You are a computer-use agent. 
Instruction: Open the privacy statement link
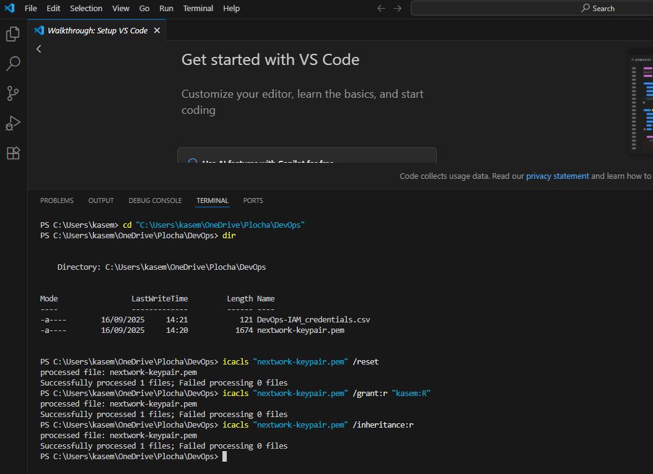click(557, 176)
